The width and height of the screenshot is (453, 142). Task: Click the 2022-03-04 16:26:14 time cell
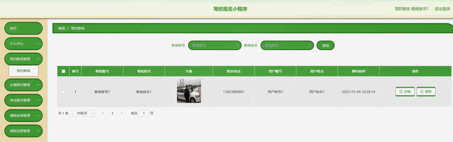[x=358, y=92]
